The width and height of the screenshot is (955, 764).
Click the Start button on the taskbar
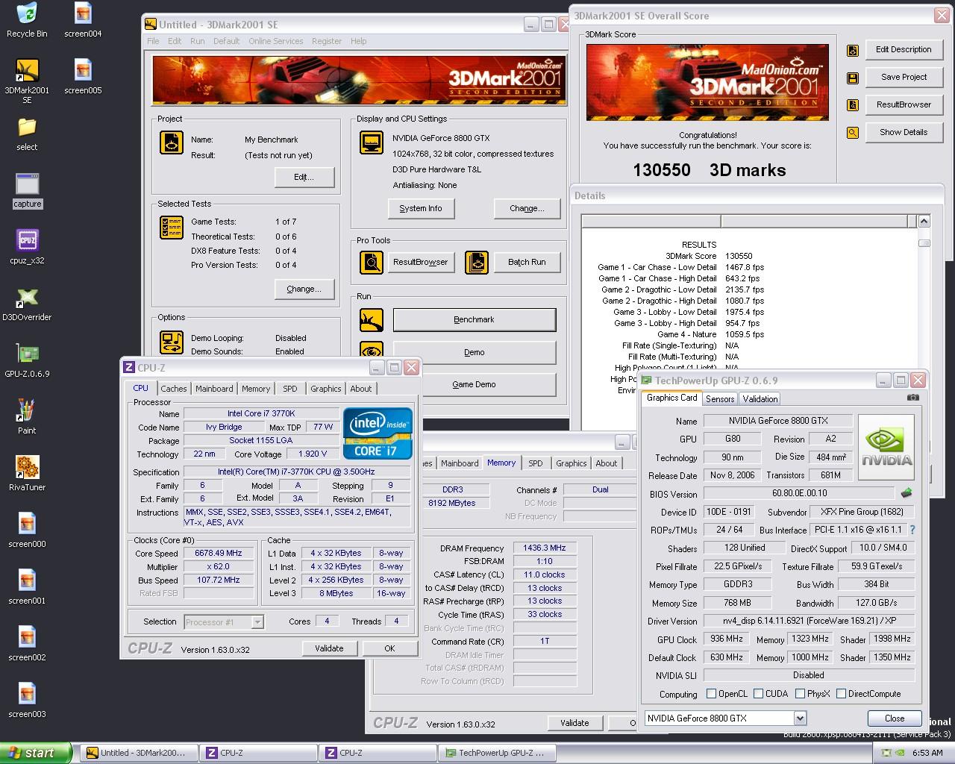click(x=37, y=753)
